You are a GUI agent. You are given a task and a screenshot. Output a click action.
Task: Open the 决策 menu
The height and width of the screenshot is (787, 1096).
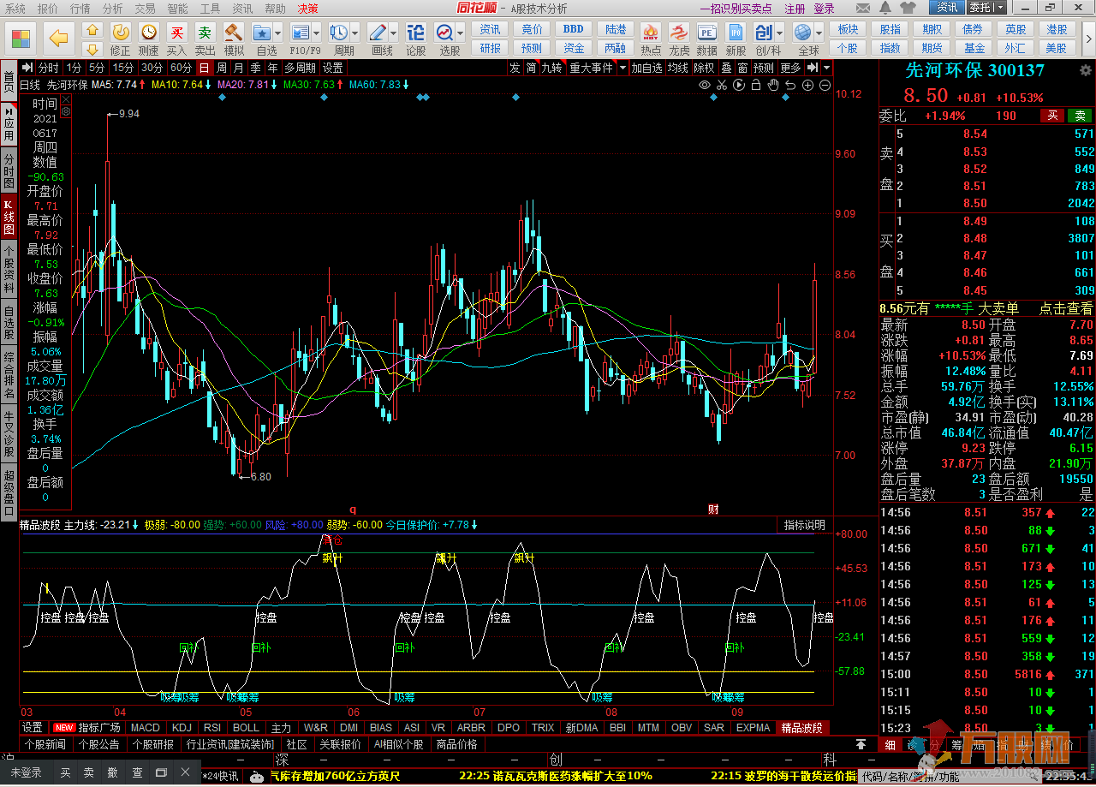[x=307, y=8]
